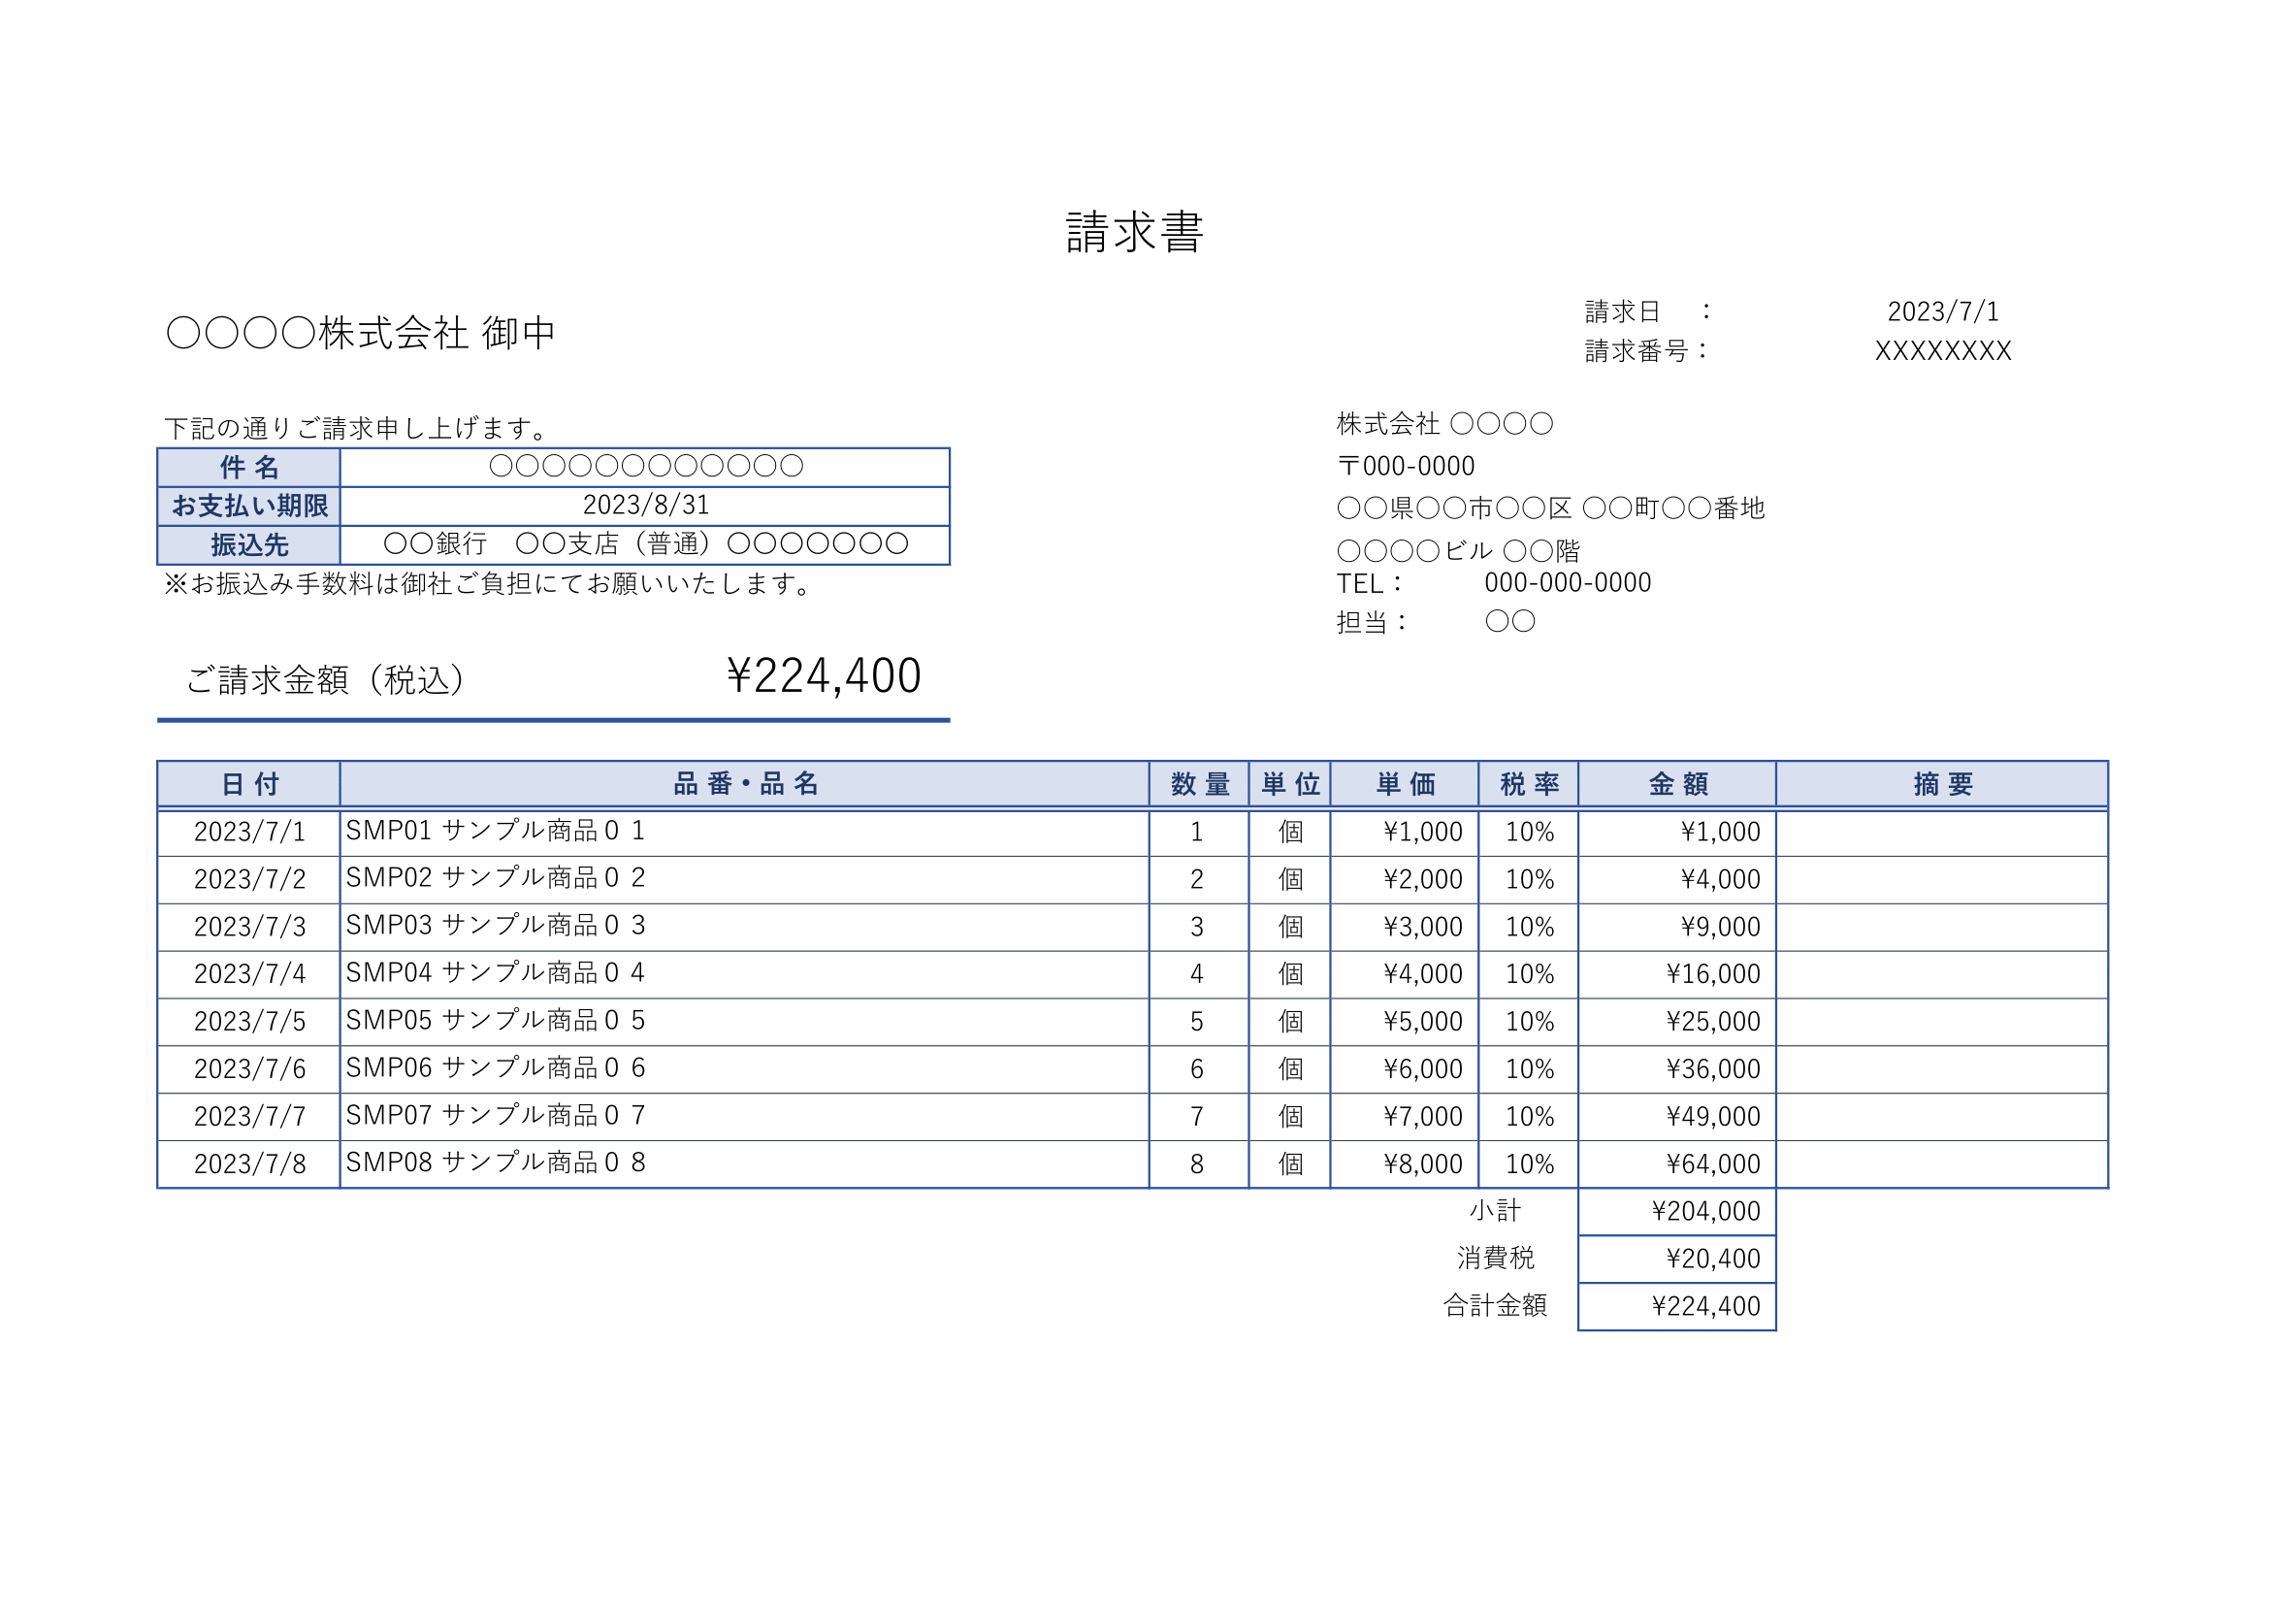Click the 品番・品名 column header
The height and width of the screenshot is (1605, 2269).
tap(745, 785)
